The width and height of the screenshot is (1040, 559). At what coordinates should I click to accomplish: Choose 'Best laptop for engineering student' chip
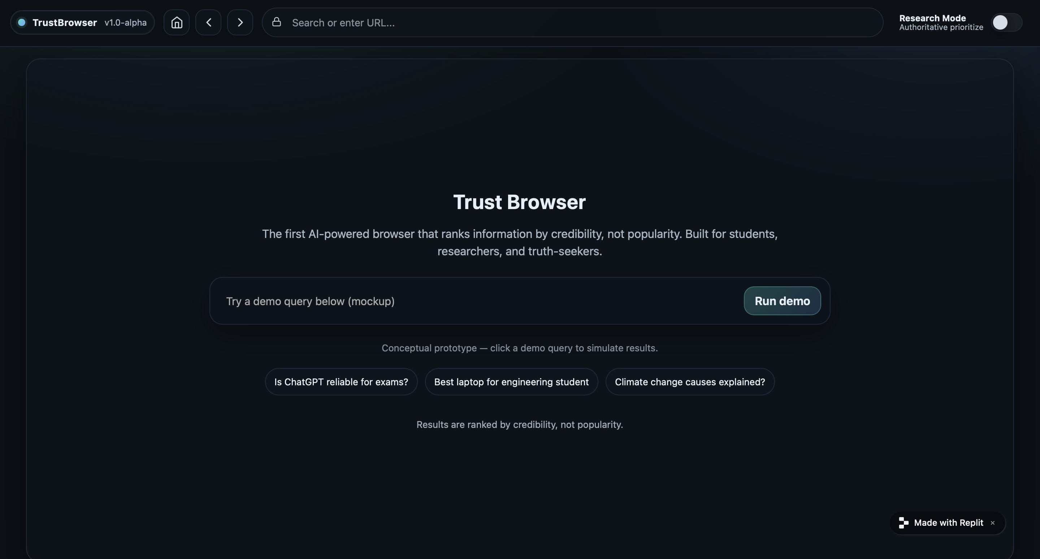511,382
